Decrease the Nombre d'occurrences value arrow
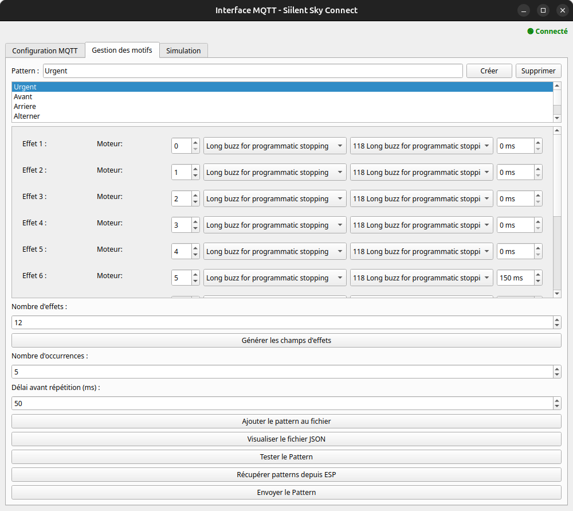This screenshot has width=573, height=511. [x=557, y=375]
